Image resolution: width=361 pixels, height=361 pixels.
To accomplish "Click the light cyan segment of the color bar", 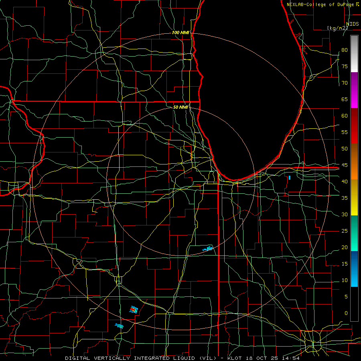I will coord(354,279).
